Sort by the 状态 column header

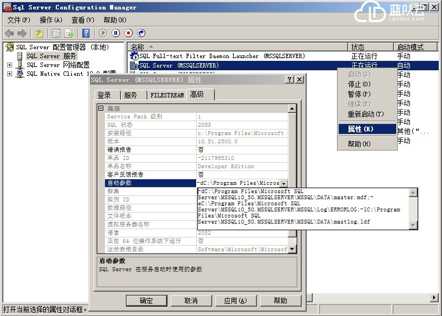pyautogui.click(x=371, y=47)
